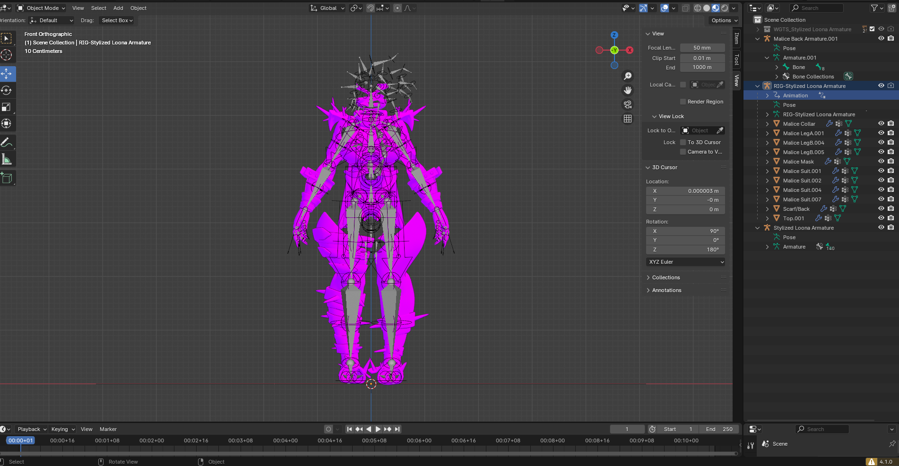Select the Add Cube tool

click(7, 178)
